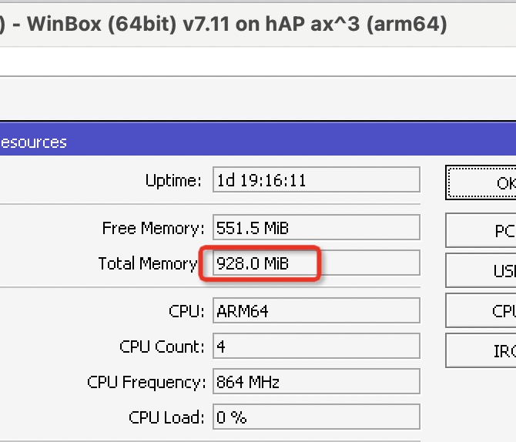
Task: Click the Resources window title bar
Action: tap(231, 142)
